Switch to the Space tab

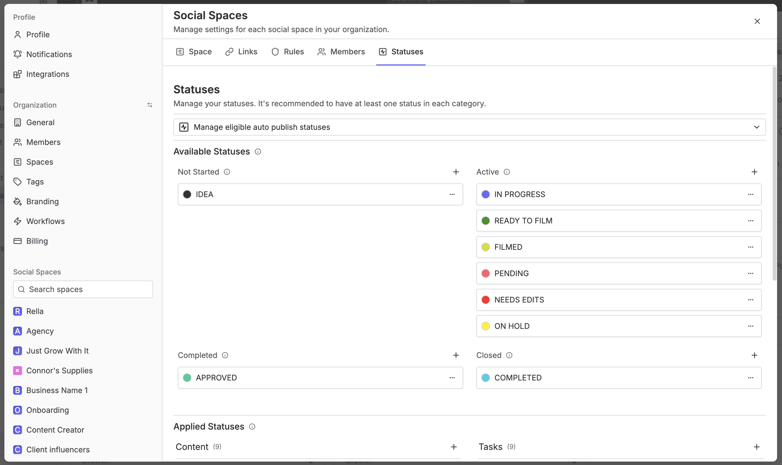[194, 52]
